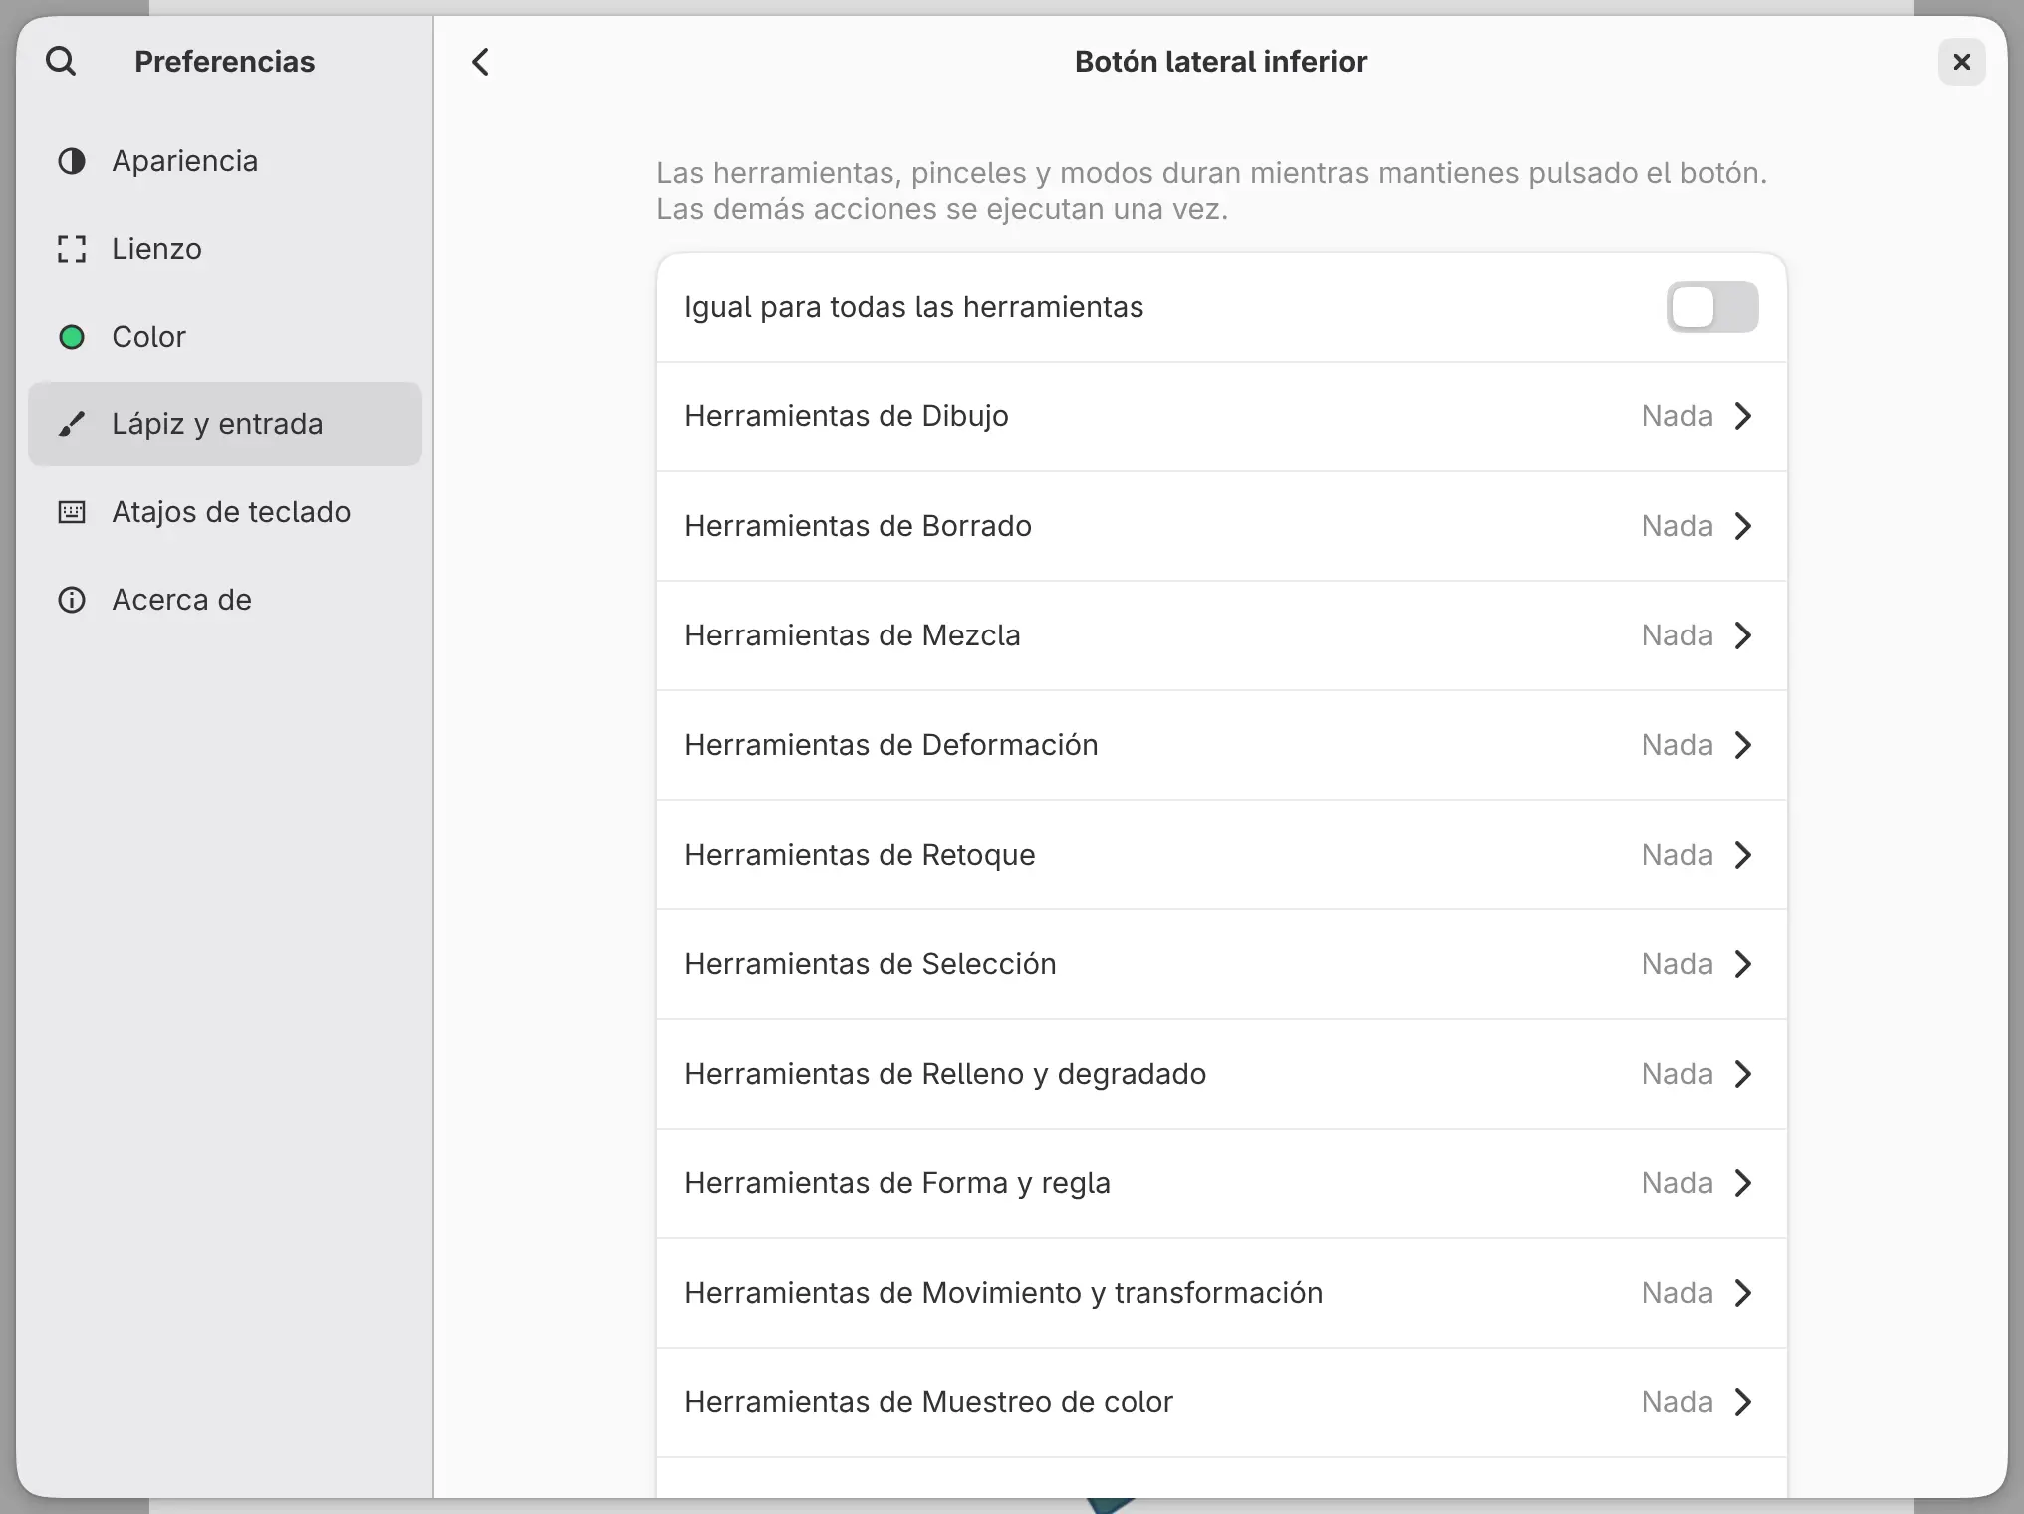Click chevron for Forma y regla
The height and width of the screenshot is (1514, 2024).
1742,1183
